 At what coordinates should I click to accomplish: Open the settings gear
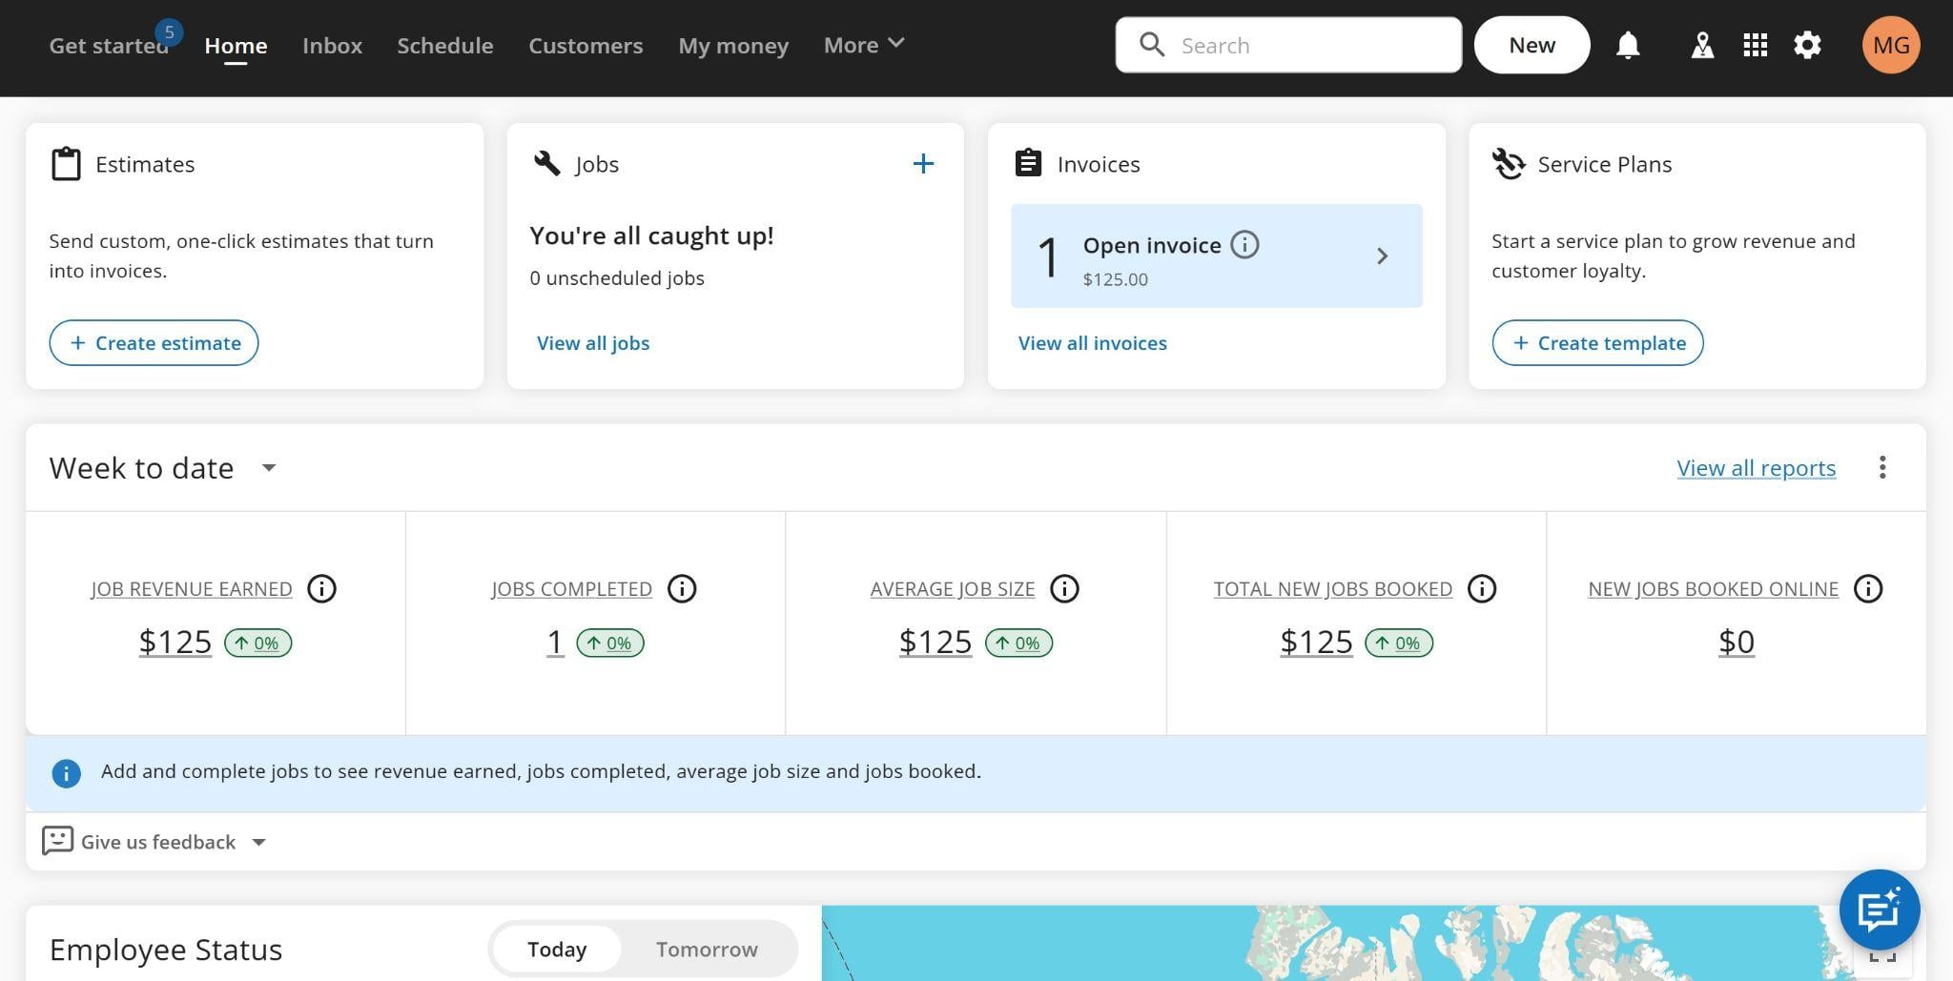coord(1807,45)
